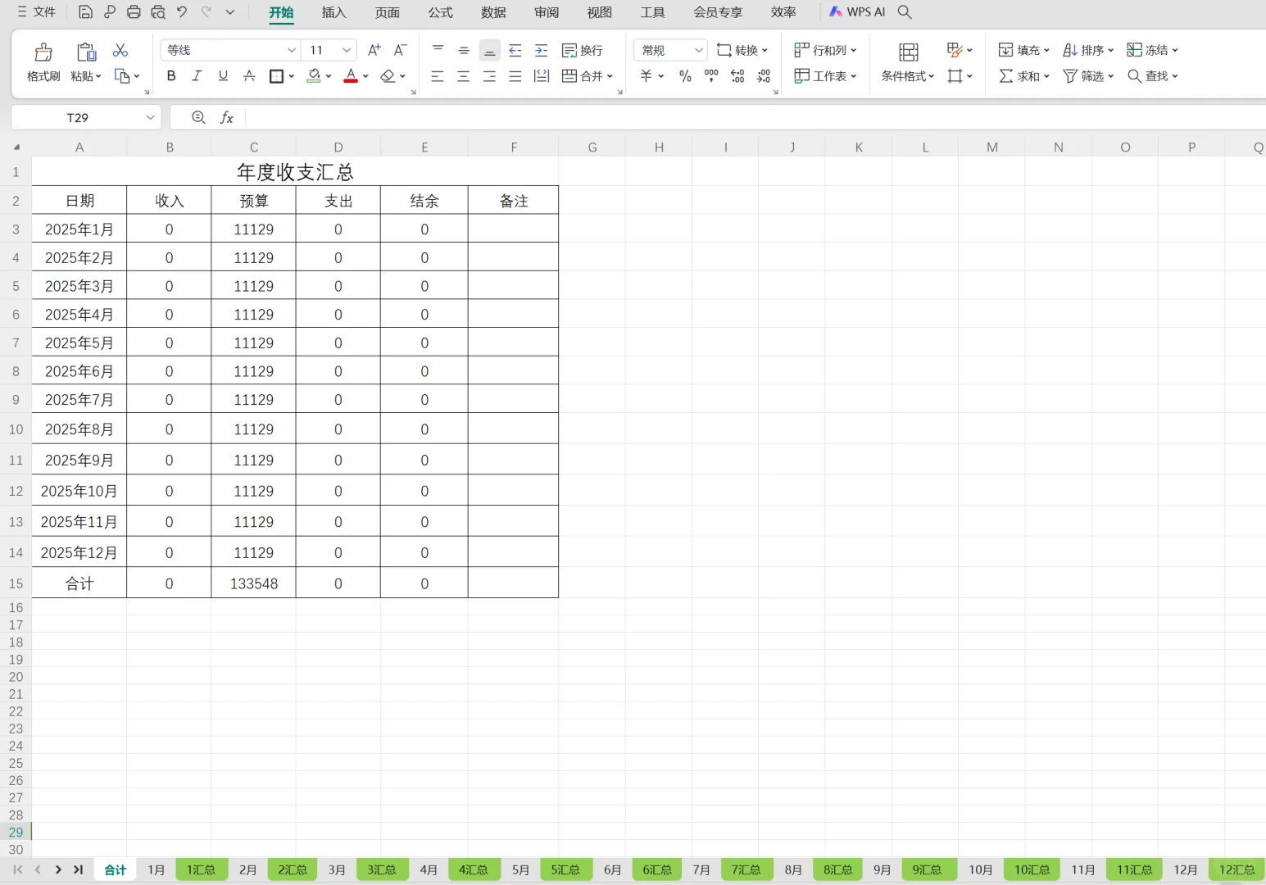
Task: Select the cell containing 133548
Action: (254, 583)
